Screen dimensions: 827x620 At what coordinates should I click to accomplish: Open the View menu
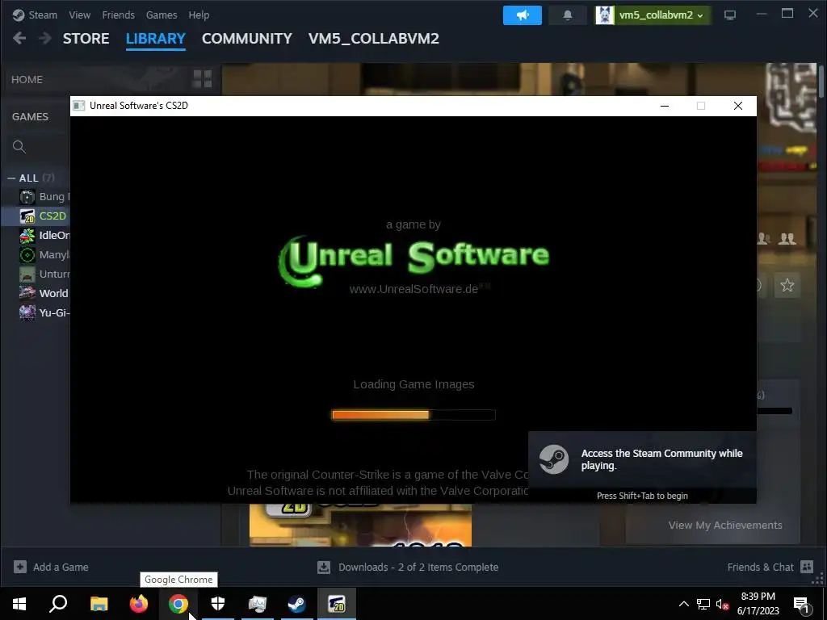[80, 15]
